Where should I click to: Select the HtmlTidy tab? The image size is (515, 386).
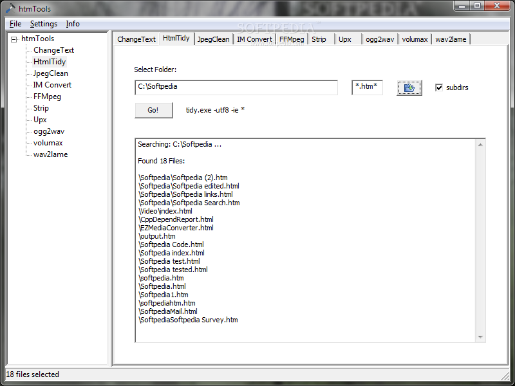[176, 39]
